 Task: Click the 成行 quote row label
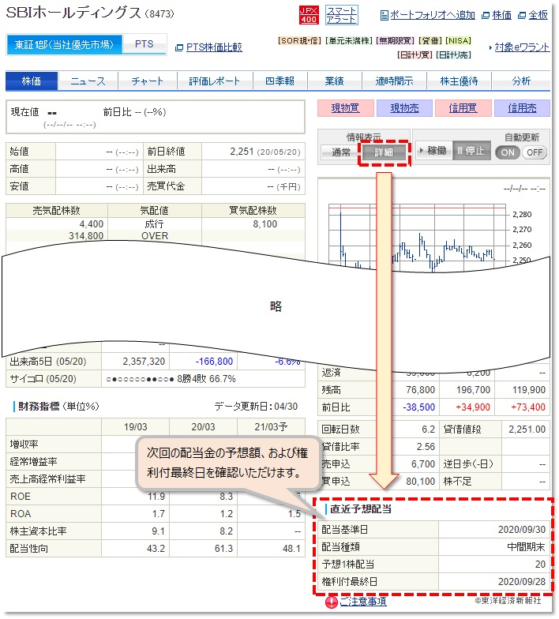(154, 224)
